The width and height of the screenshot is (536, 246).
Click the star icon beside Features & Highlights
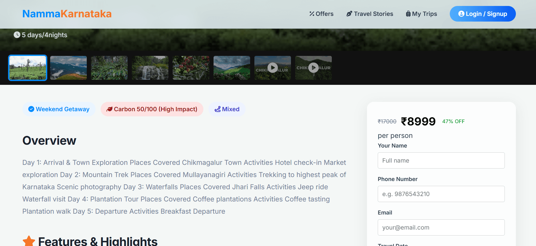point(29,241)
